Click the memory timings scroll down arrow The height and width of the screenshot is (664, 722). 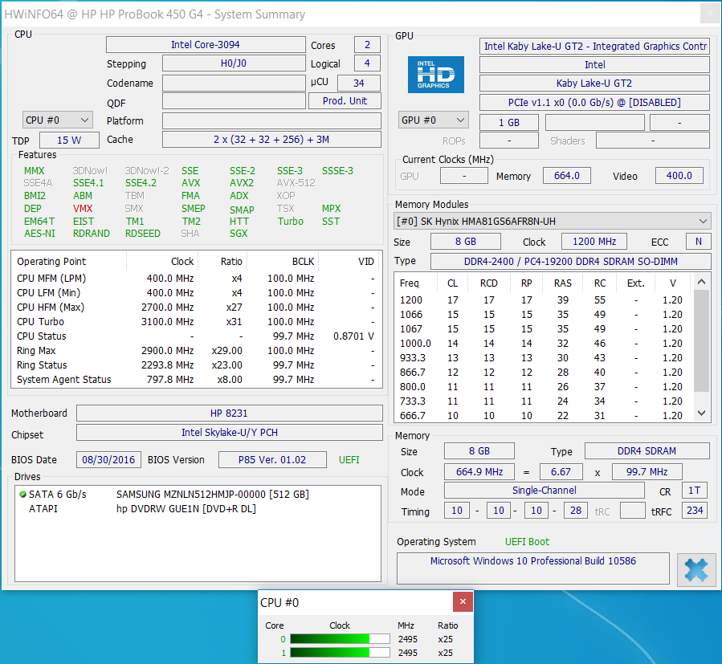pyautogui.click(x=701, y=413)
